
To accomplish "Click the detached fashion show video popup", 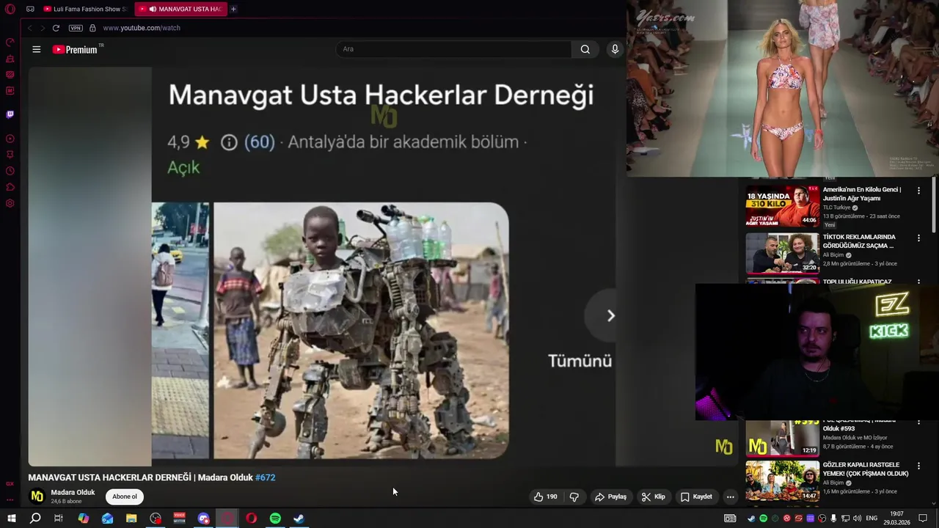I will [x=782, y=89].
